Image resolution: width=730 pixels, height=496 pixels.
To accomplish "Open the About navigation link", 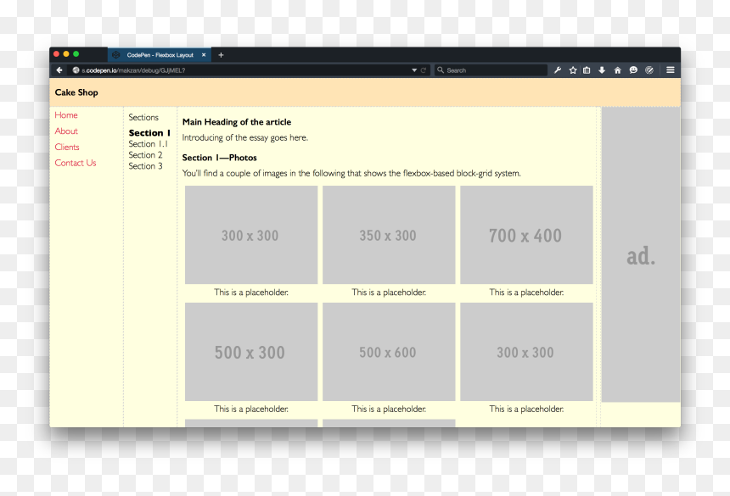I will [x=66, y=131].
